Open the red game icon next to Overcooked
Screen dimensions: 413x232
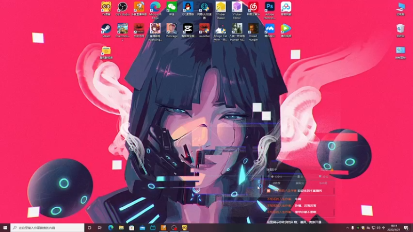tap(139, 30)
